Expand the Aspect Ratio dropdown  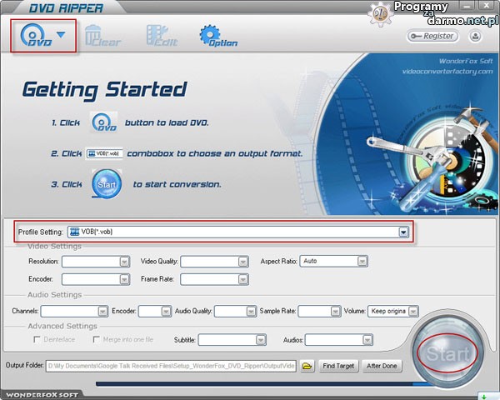tap(362, 261)
